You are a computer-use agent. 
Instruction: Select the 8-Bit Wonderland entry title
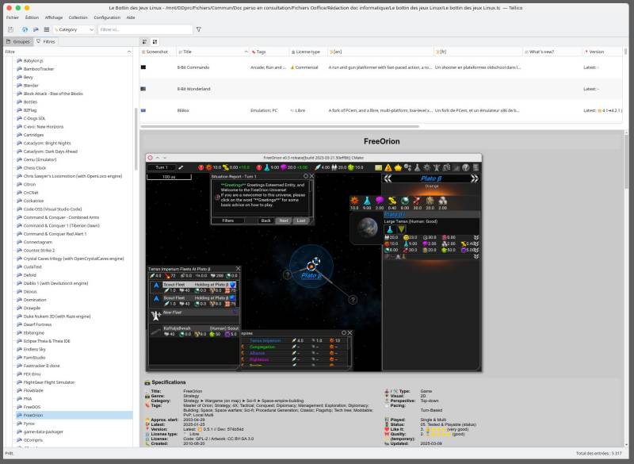point(193,89)
